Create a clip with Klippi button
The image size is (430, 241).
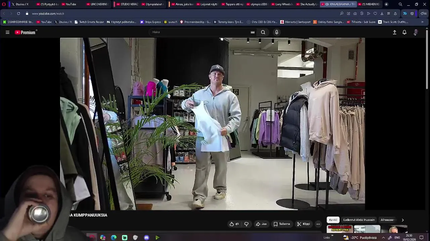pos(303,224)
